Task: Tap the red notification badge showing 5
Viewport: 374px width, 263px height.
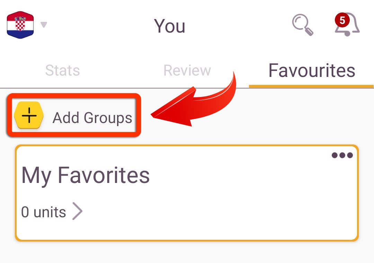Action: 342,20
